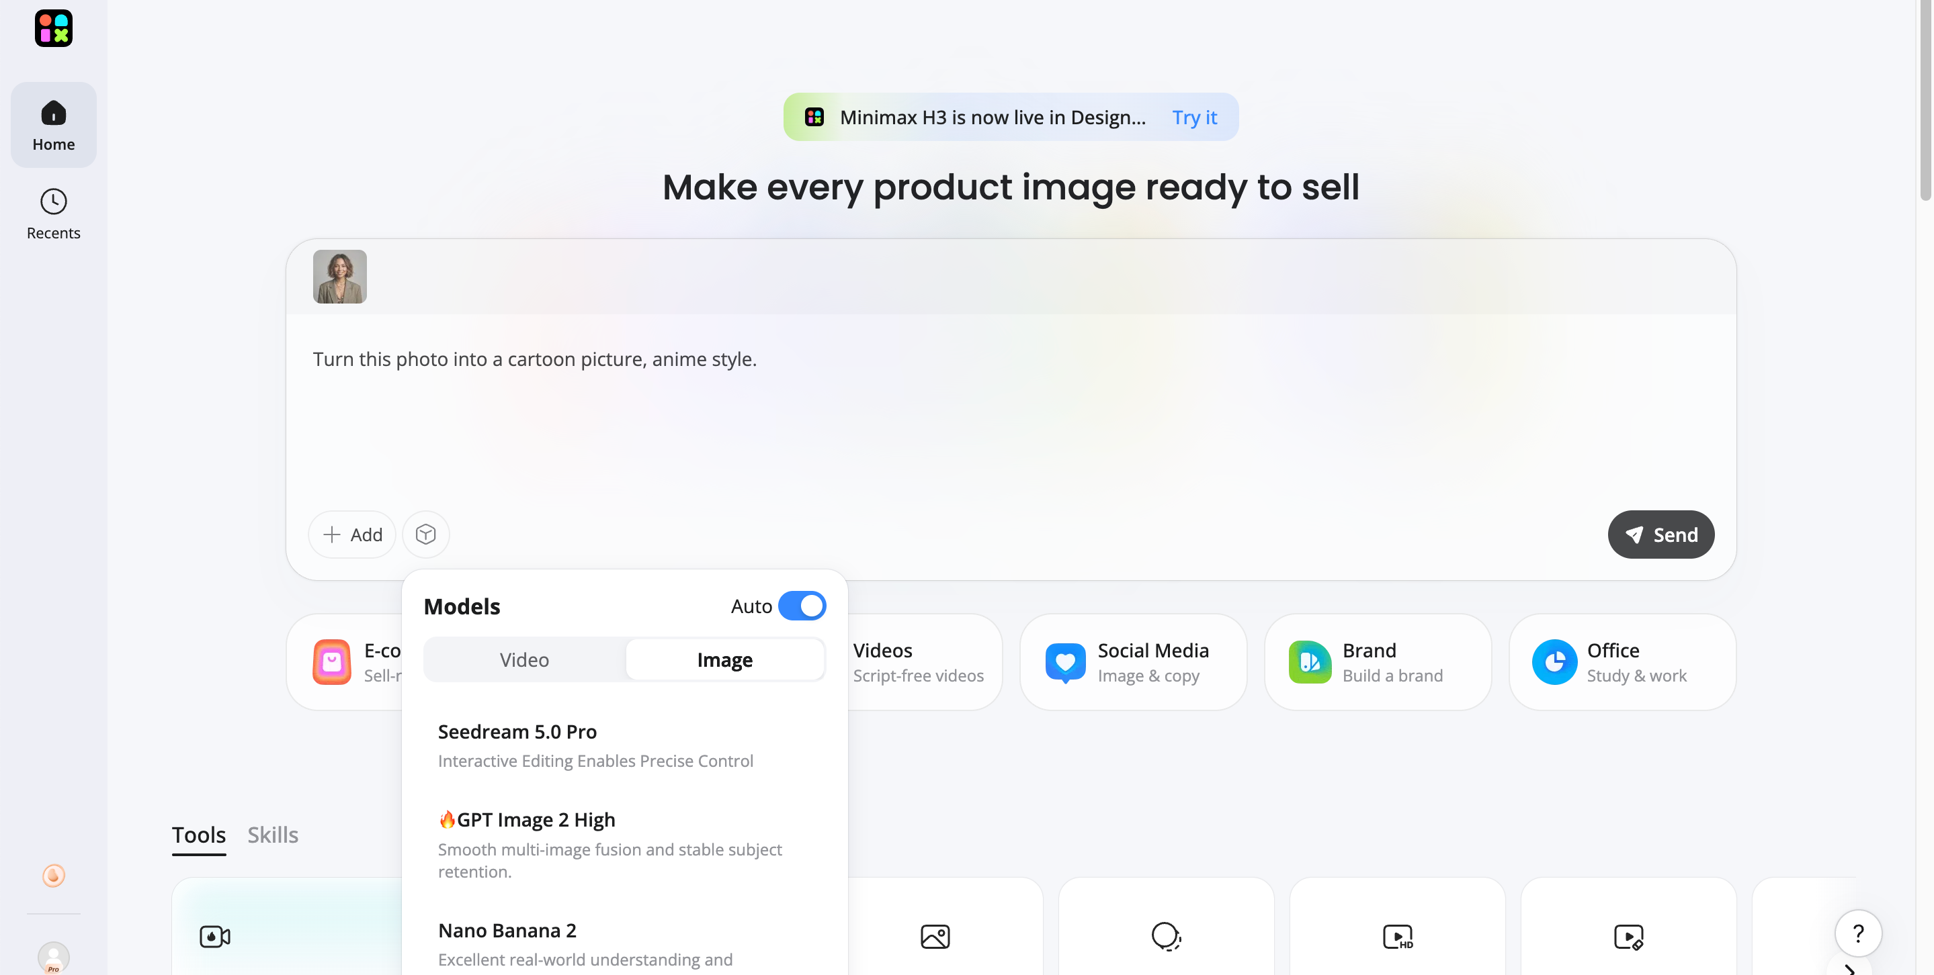Click the Social Media heart icon

pyautogui.click(x=1065, y=662)
